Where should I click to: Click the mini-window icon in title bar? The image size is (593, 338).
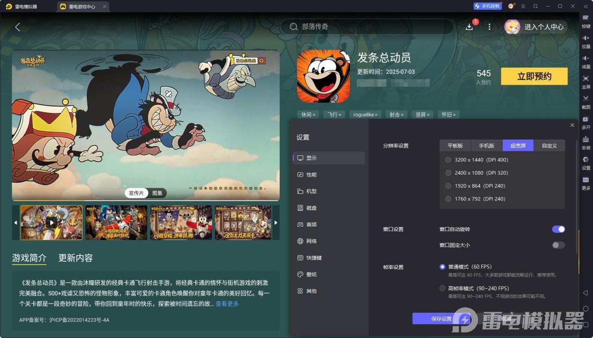[535, 6]
